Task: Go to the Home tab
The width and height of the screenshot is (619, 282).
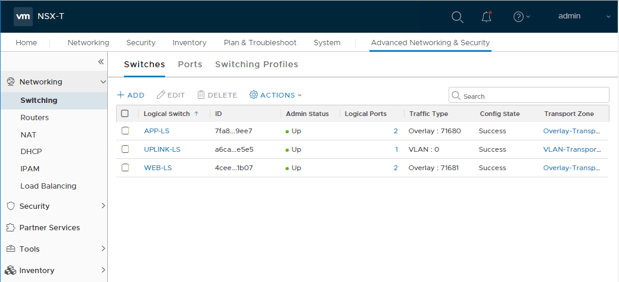Action: [26, 43]
